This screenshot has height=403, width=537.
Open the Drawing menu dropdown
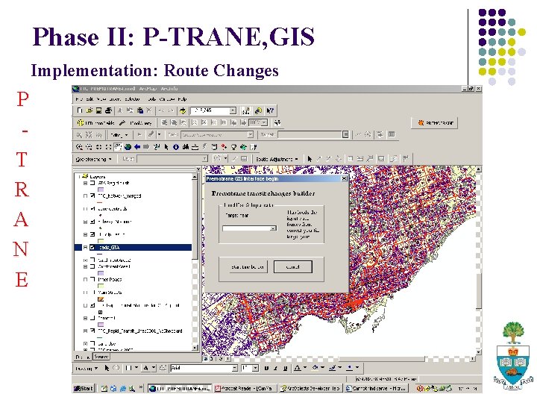tap(87, 369)
